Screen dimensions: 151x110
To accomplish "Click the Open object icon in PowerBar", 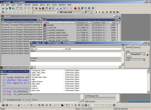I will [x=10, y=8].
